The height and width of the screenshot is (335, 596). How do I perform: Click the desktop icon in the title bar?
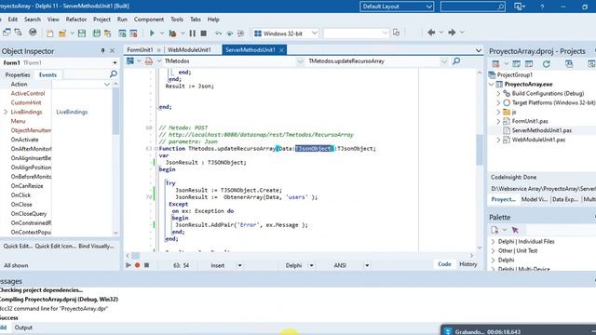point(519,7)
